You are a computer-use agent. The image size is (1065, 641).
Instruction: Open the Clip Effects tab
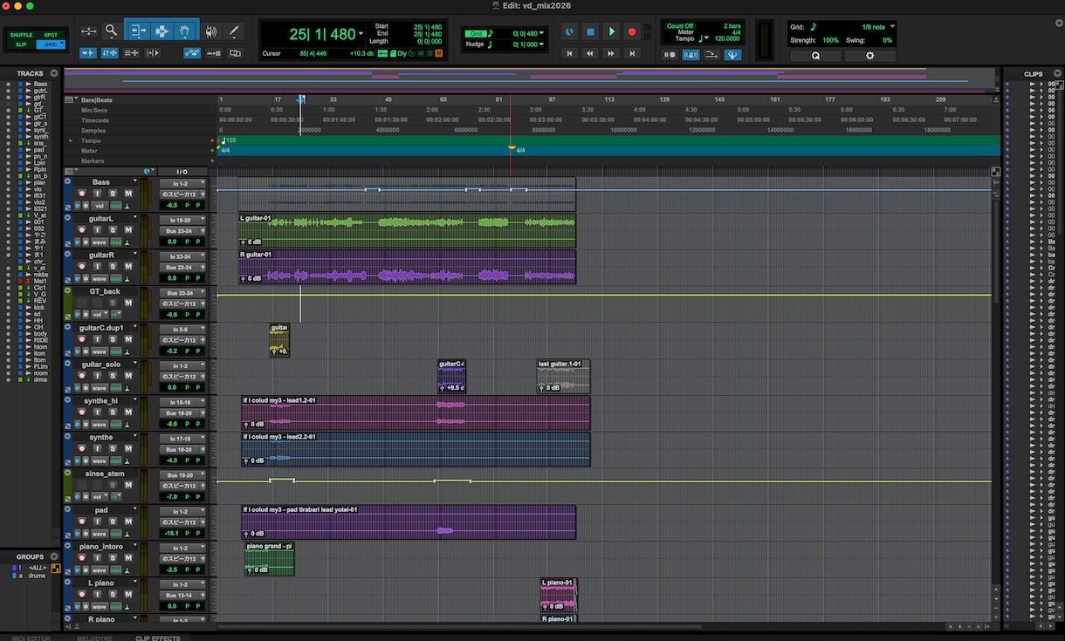[x=158, y=638]
